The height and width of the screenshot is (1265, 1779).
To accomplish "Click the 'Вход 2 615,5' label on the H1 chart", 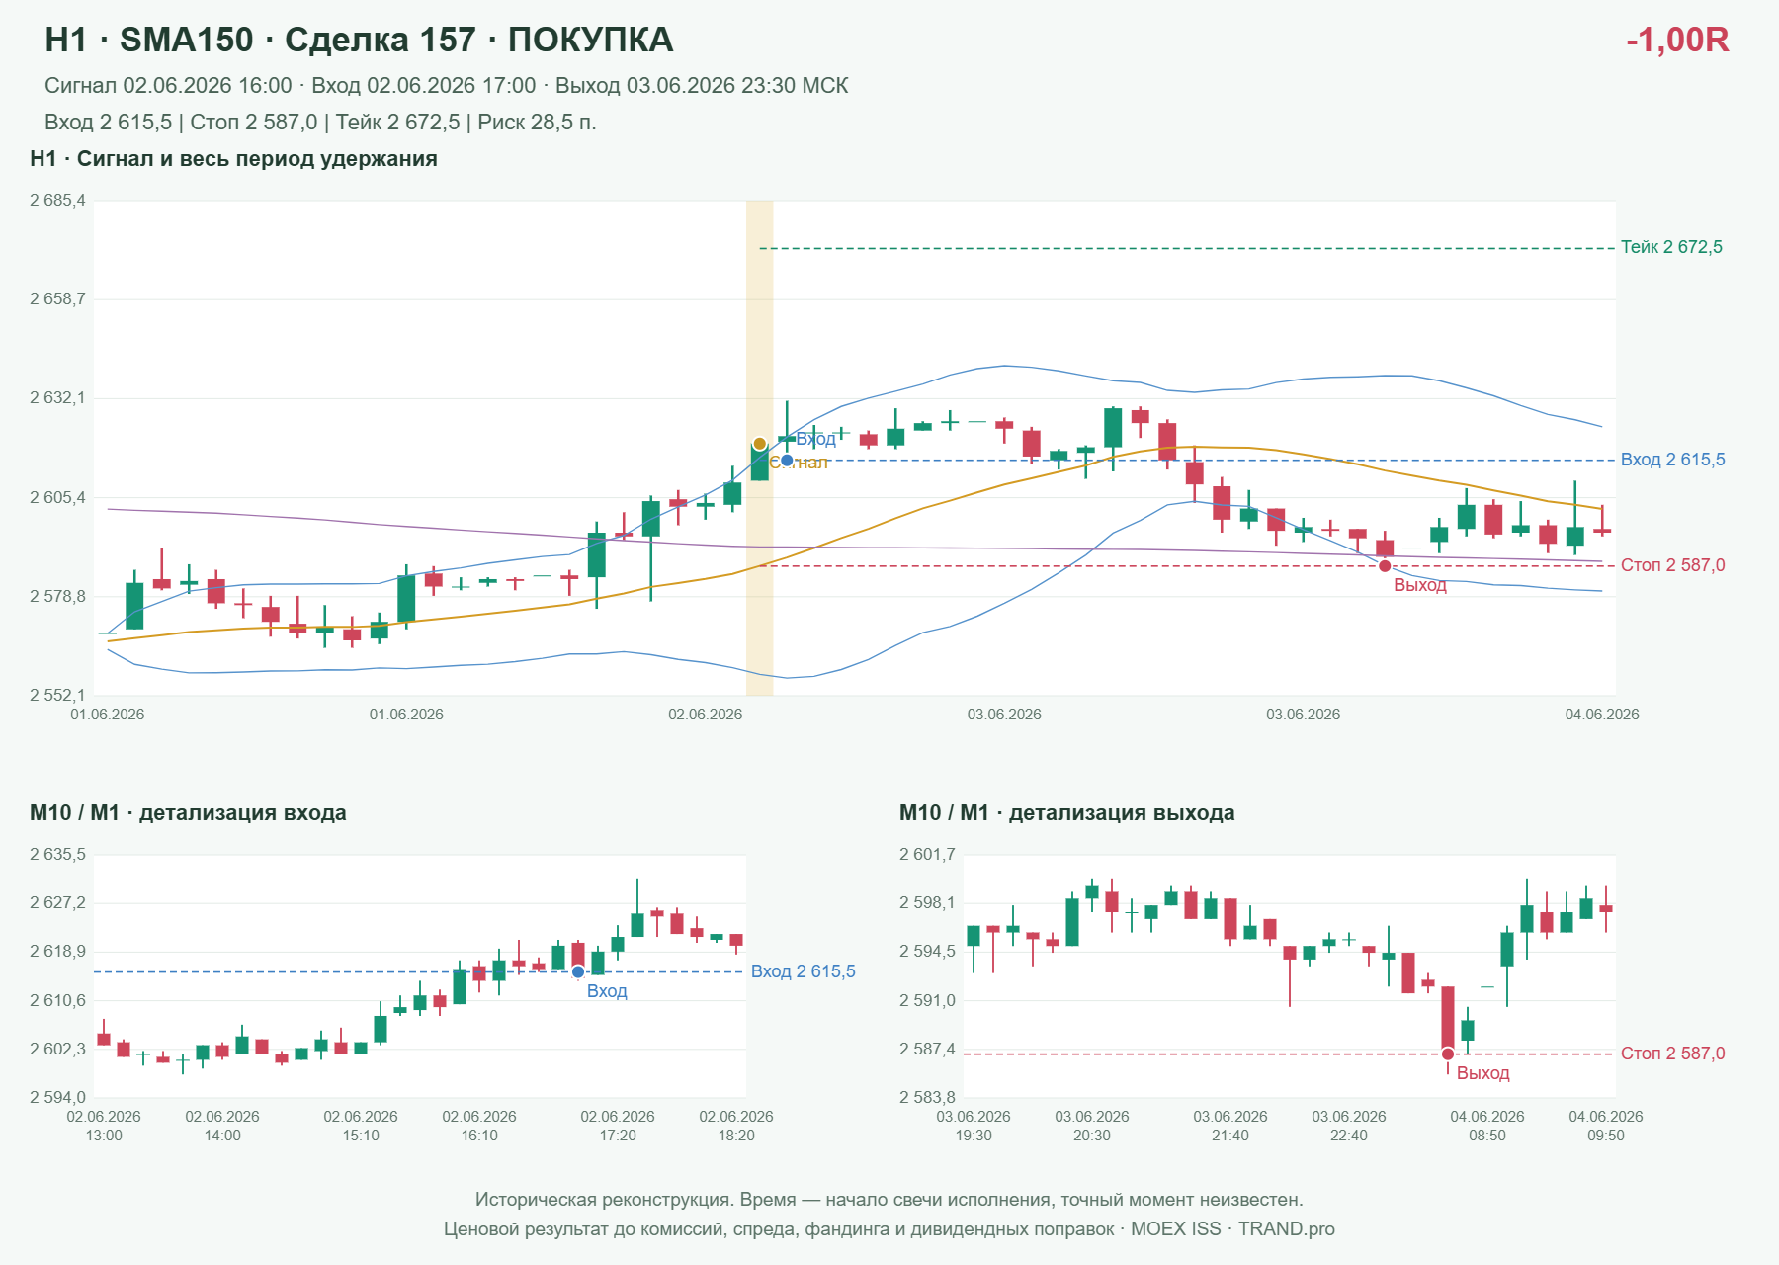I will pyautogui.click(x=1672, y=460).
